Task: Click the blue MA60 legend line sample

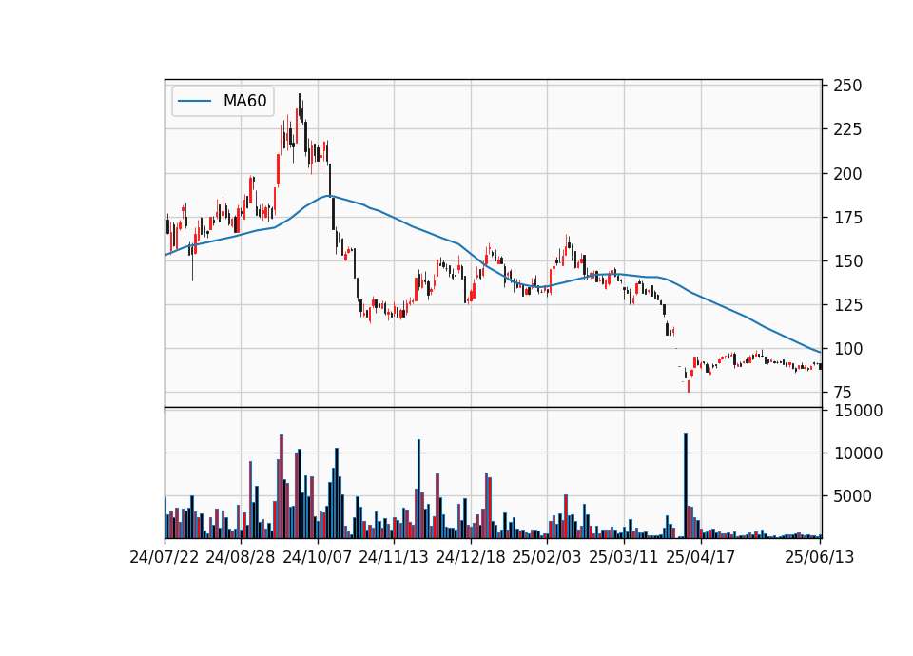Action: pyautogui.click(x=194, y=101)
